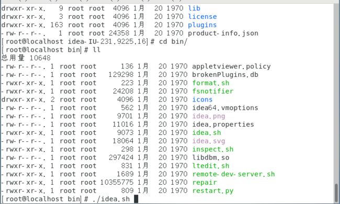The image size is (340, 204).
Task: Click the link count 163 on plugins row
Action: 56,25
